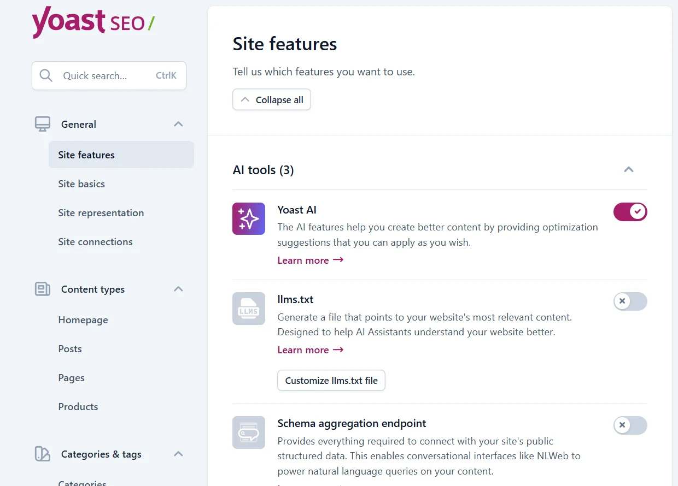
Task: Click the Site features page title
Action: click(x=285, y=44)
